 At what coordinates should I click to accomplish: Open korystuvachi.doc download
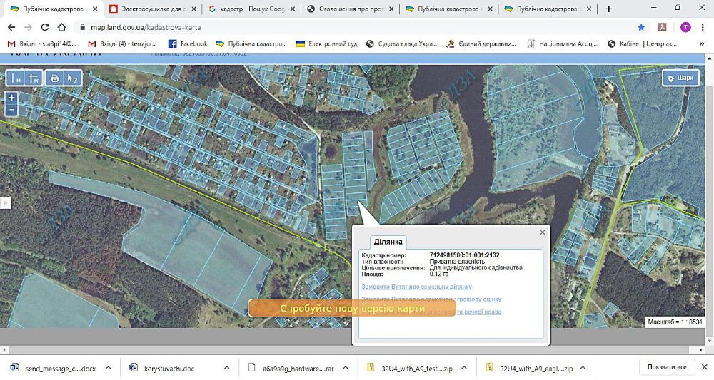(163, 368)
